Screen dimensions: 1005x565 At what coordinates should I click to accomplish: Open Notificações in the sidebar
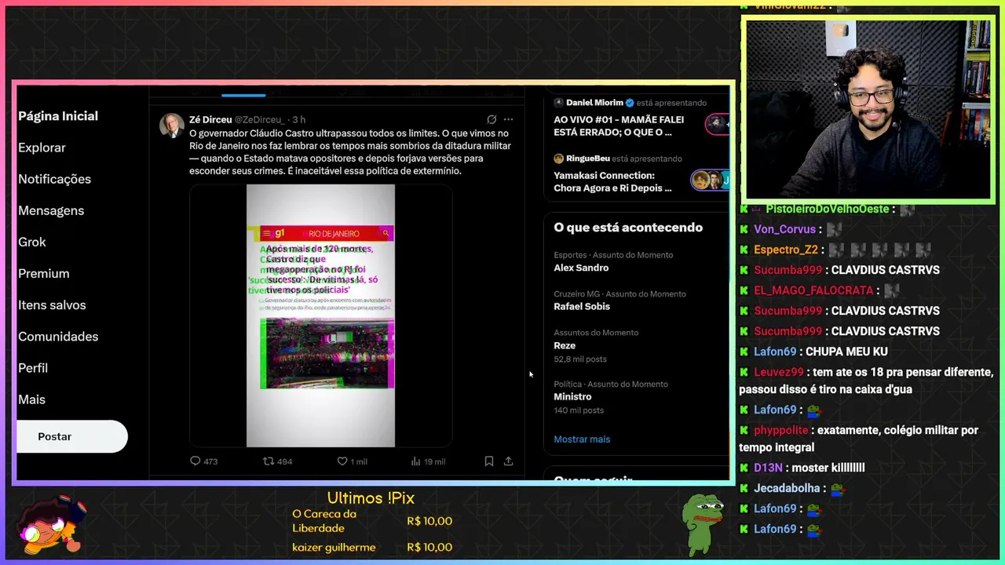54,179
